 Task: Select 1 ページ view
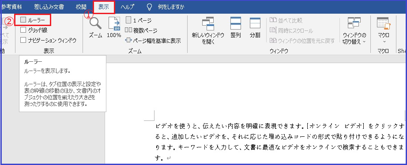[x=139, y=20]
